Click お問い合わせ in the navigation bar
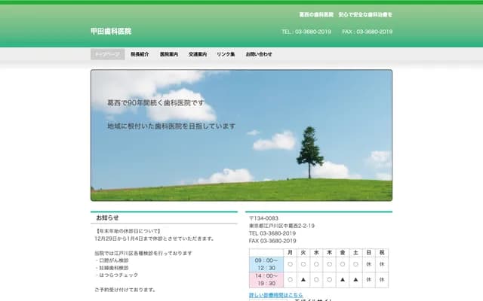The height and width of the screenshot is (301, 483). [259, 54]
